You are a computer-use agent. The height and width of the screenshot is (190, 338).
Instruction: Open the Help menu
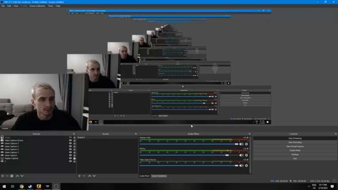coord(58,6)
